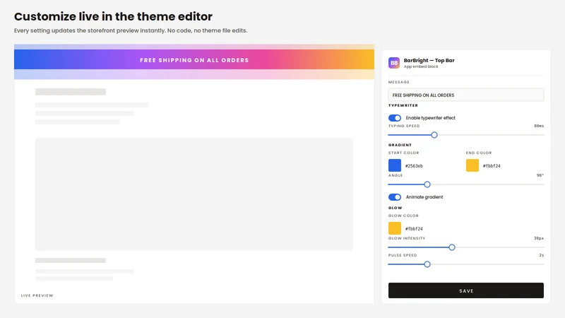Open the blue Start Color swatch

click(395, 165)
